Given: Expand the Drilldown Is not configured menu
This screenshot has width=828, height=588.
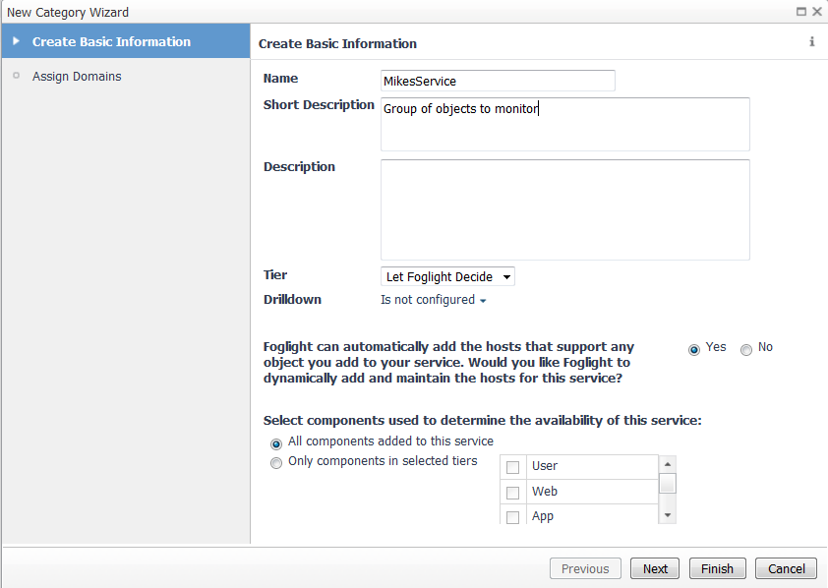Looking at the screenshot, I should pos(433,300).
